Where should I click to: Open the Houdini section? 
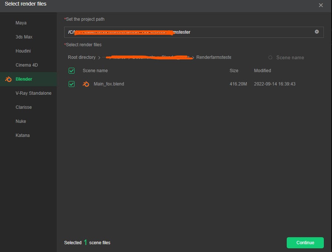[22, 51]
